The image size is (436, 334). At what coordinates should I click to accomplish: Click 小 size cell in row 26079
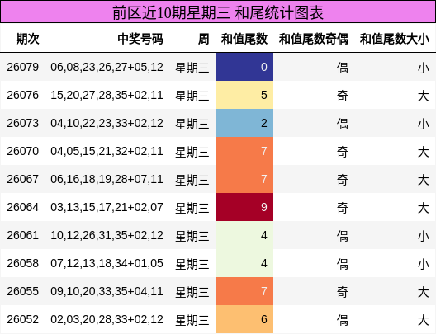pyautogui.click(x=424, y=68)
